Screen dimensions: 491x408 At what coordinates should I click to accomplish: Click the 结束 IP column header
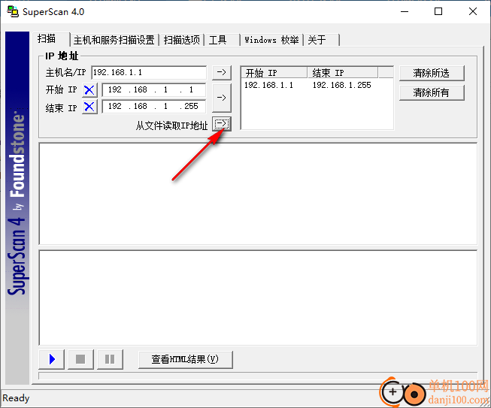[342, 73]
